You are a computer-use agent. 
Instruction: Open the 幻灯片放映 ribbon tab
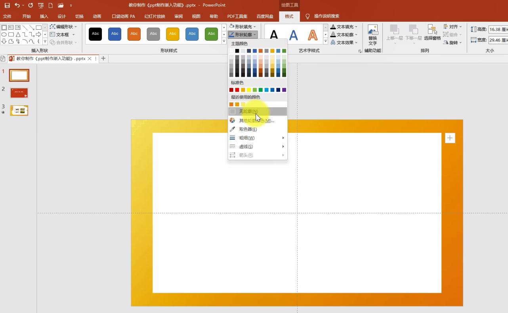click(155, 16)
